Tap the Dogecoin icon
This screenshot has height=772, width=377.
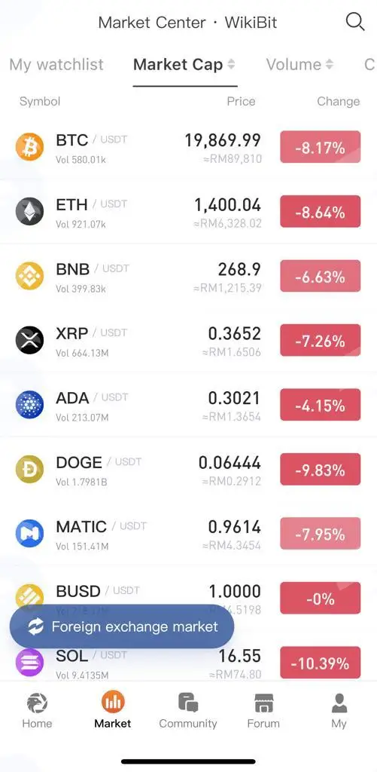29,469
